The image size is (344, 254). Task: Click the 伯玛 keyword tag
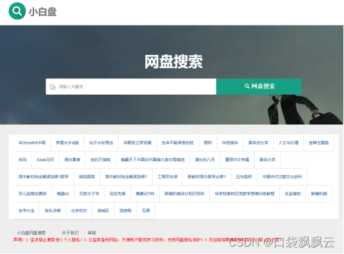coord(22,159)
